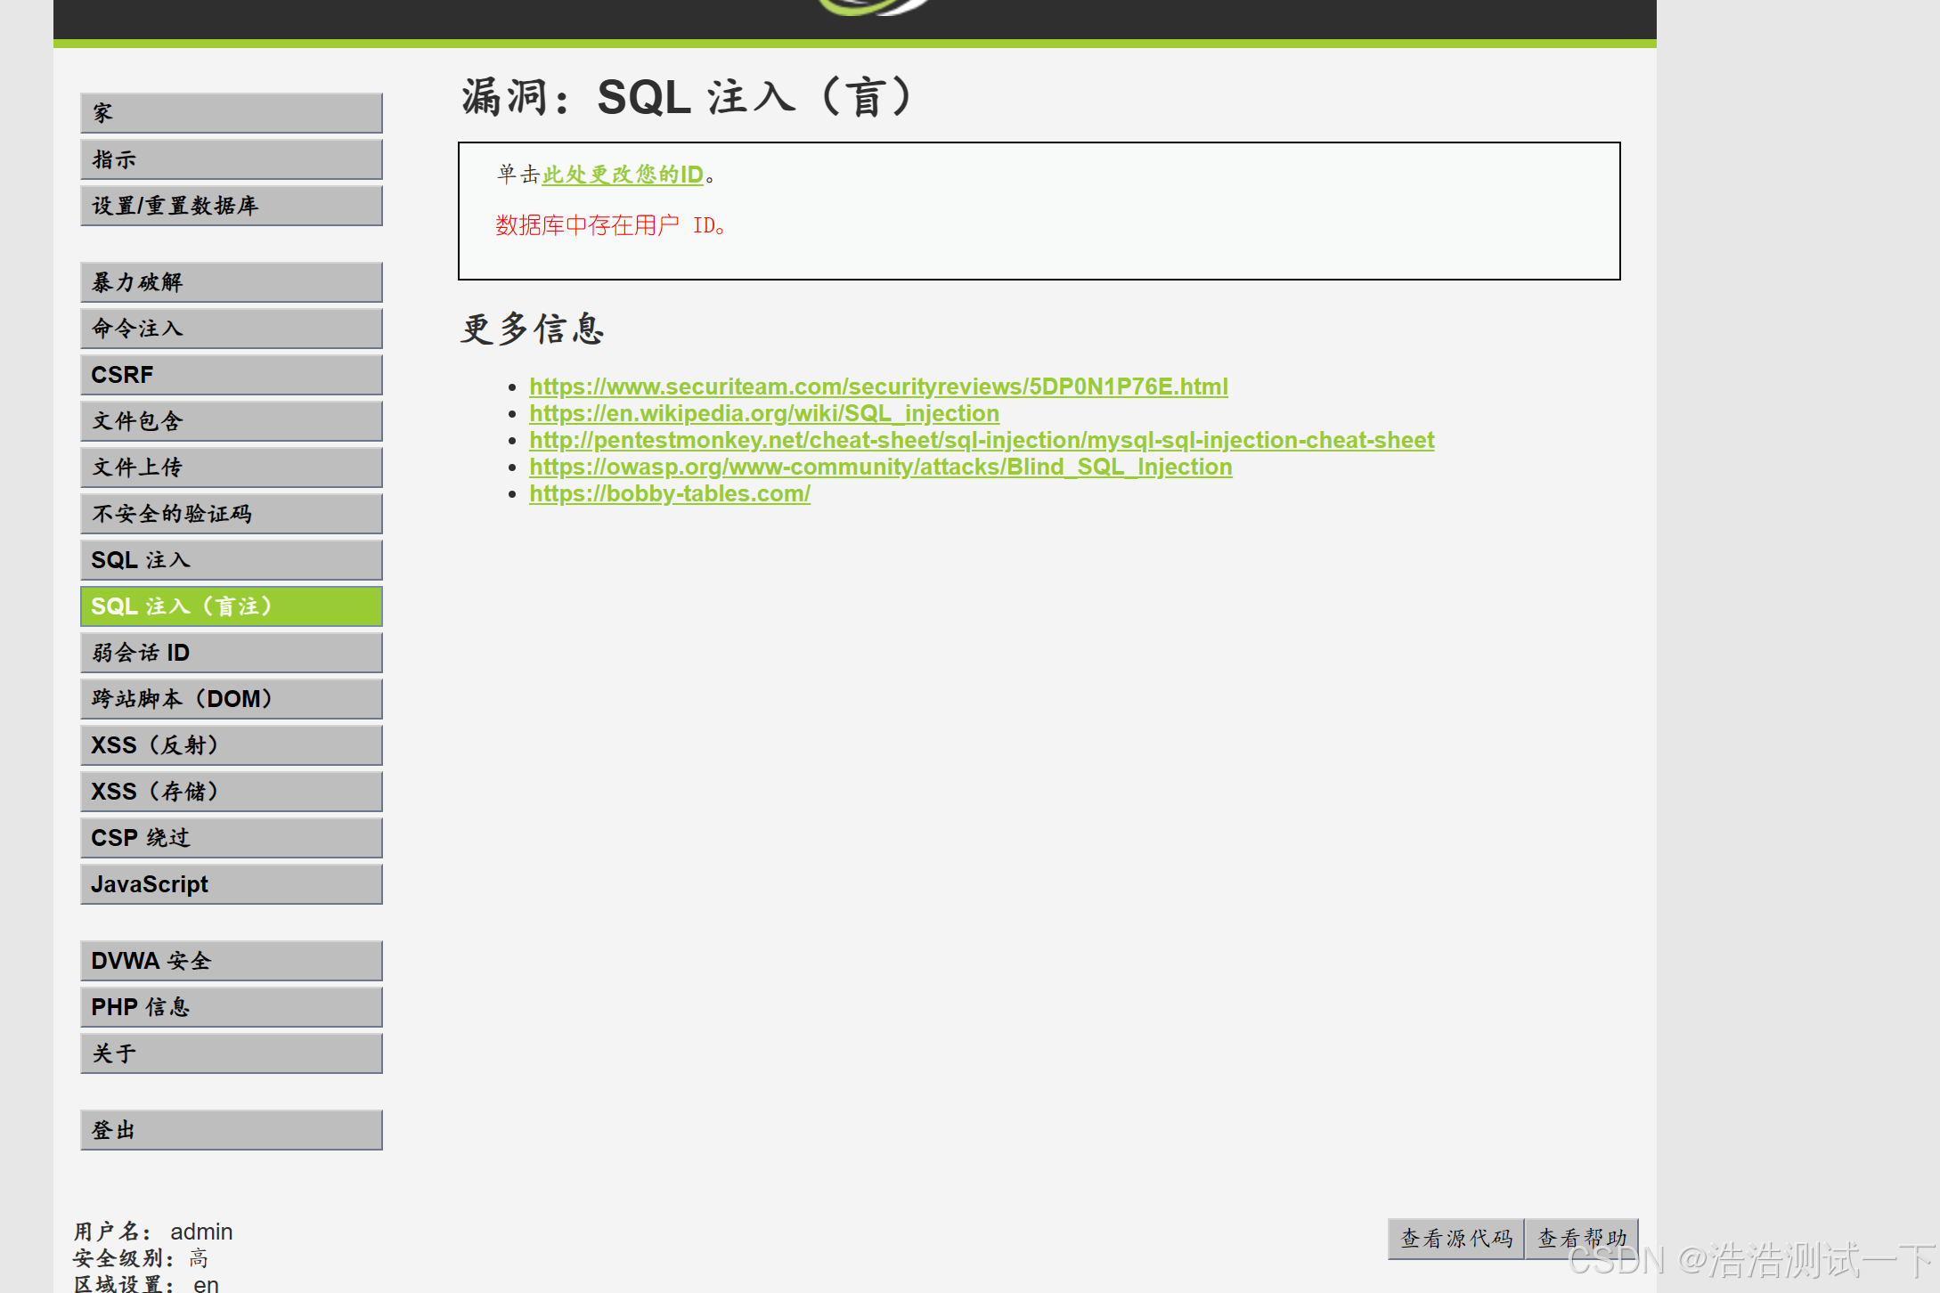1940x1293 pixels.
Task: Click 此处更改您的ID link
Action: [623, 175]
